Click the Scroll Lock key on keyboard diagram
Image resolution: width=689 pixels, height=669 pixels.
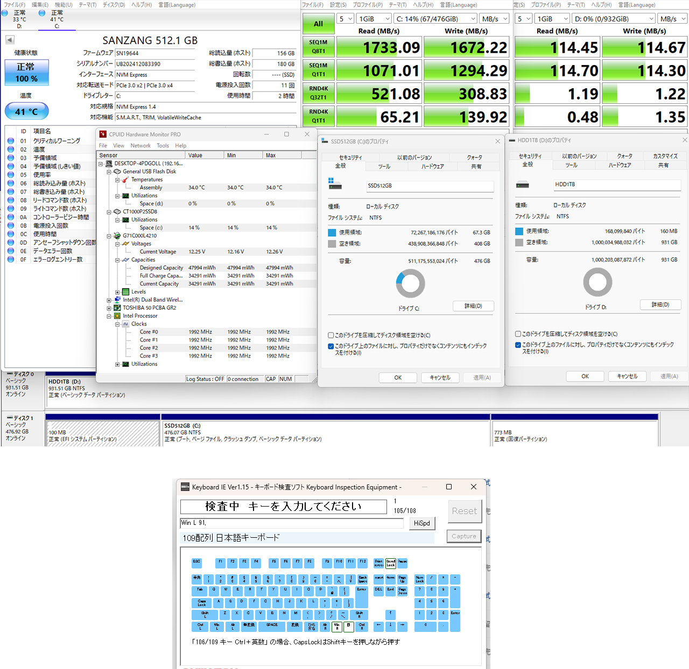pos(391,563)
